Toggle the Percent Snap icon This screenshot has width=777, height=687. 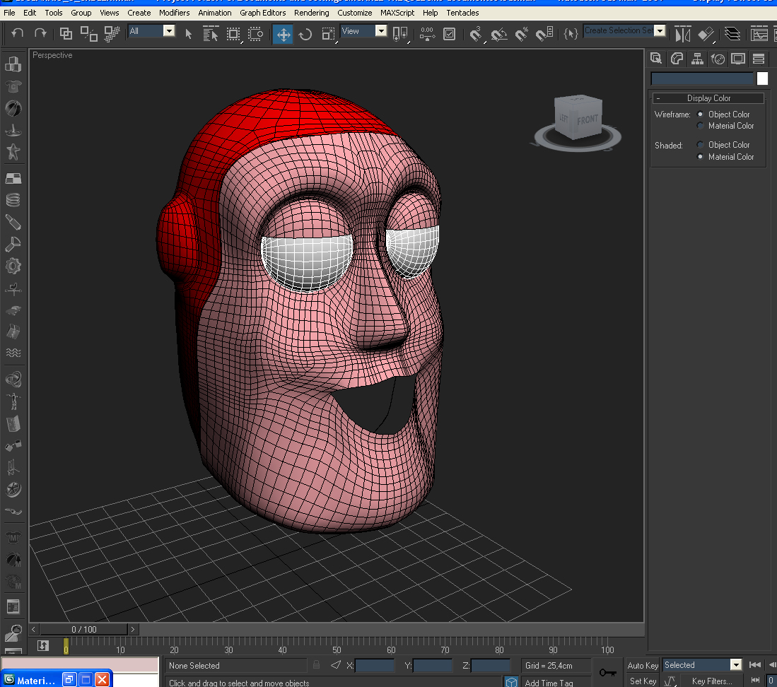point(522,34)
